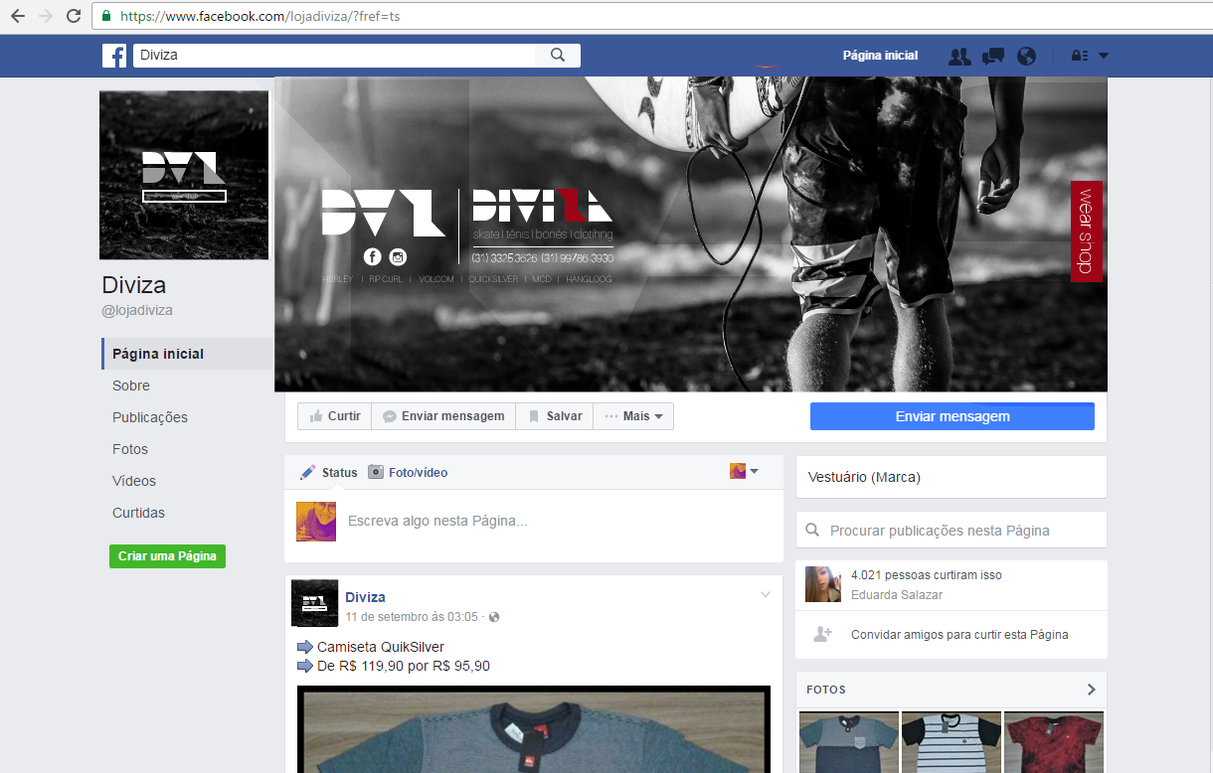
Task: Reload the page with the refresh icon
Action: pos(74,16)
